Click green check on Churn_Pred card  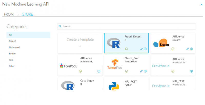pos(126,71)
